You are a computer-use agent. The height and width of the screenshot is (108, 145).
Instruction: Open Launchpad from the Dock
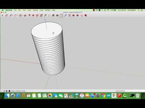pos(13,96)
